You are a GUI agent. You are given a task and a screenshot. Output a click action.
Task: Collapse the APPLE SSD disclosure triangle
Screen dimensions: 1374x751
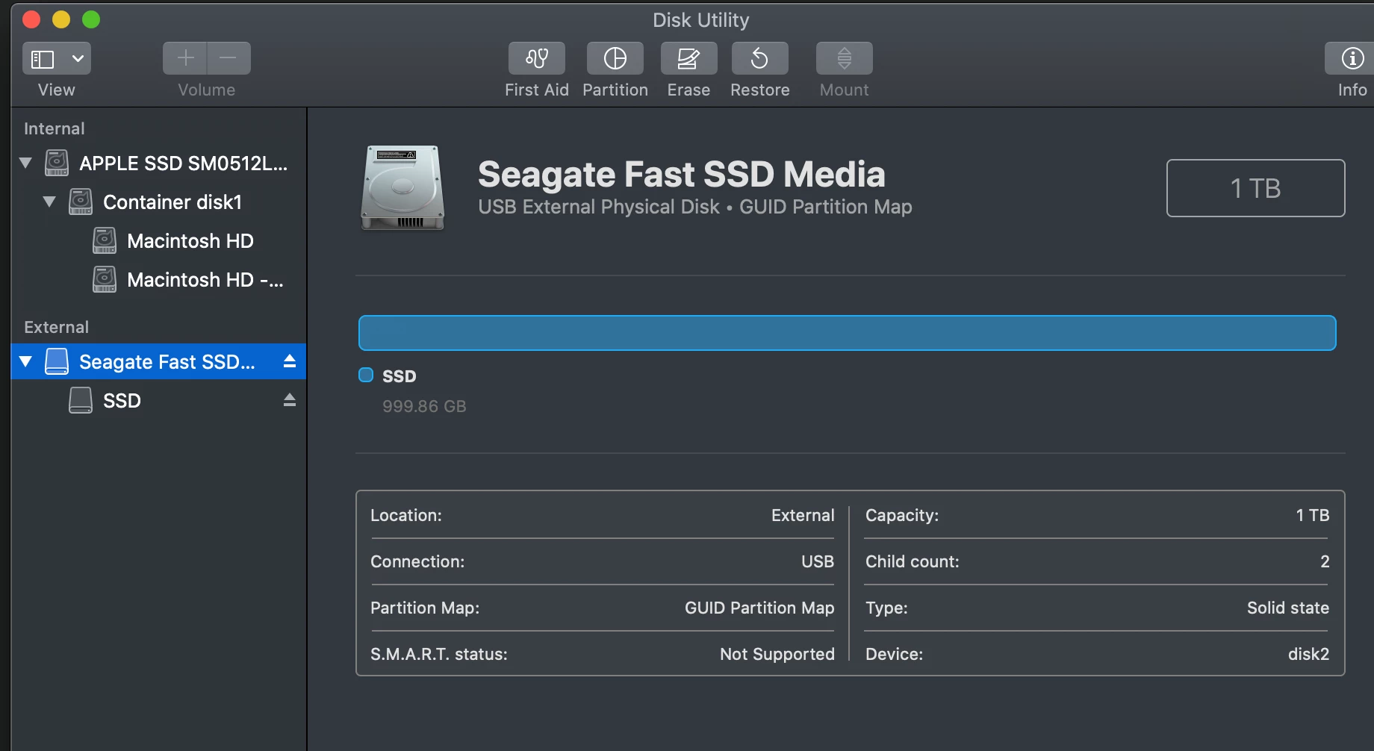[x=25, y=163]
